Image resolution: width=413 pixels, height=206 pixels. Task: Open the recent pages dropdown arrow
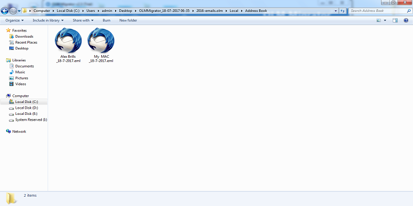[x=19, y=11]
